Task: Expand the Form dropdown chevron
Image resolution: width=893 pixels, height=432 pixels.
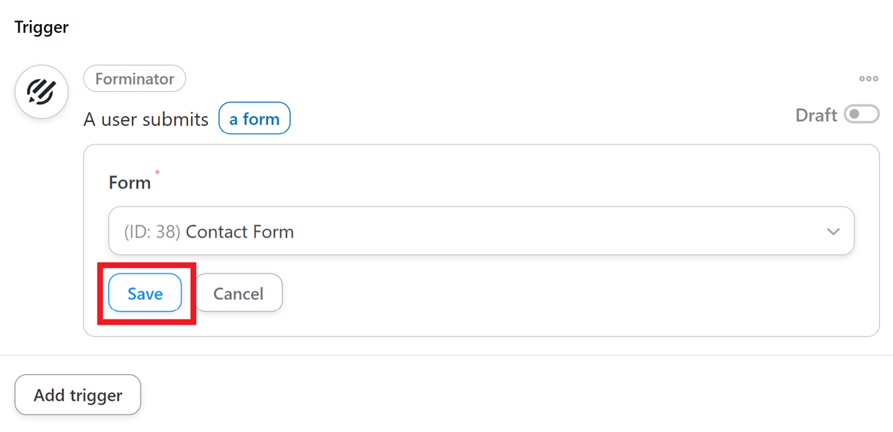Action: [833, 232]
